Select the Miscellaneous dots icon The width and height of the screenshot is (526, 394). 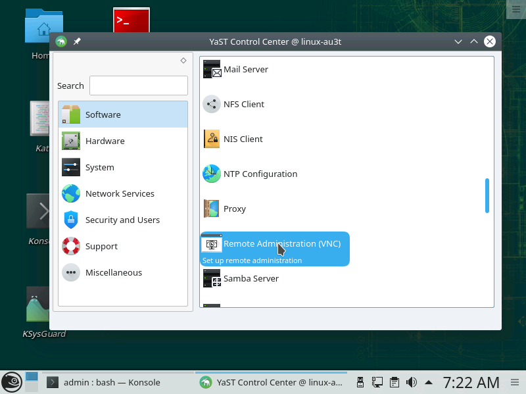71,272
